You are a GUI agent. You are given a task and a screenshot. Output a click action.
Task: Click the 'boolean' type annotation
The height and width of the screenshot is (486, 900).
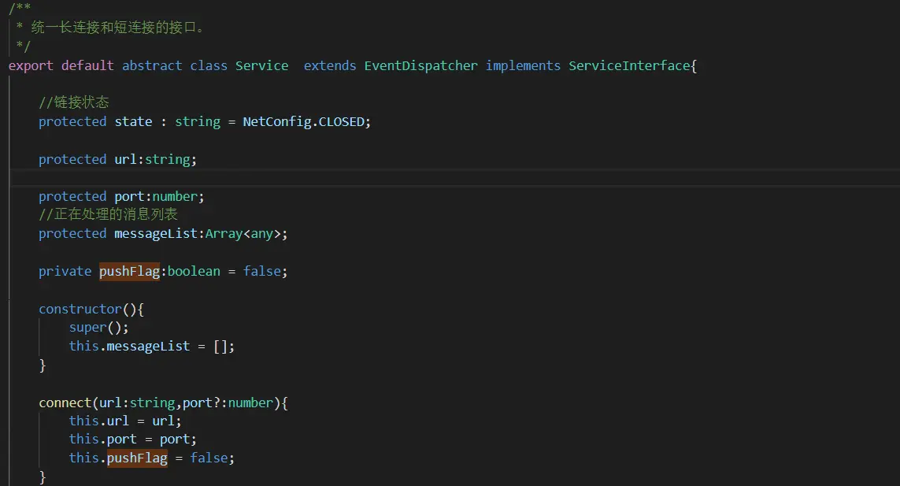tap(194, 271)
